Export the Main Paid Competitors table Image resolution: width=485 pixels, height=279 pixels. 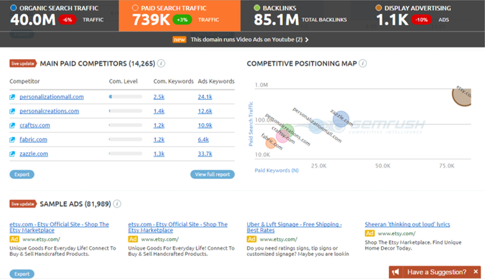22,174
